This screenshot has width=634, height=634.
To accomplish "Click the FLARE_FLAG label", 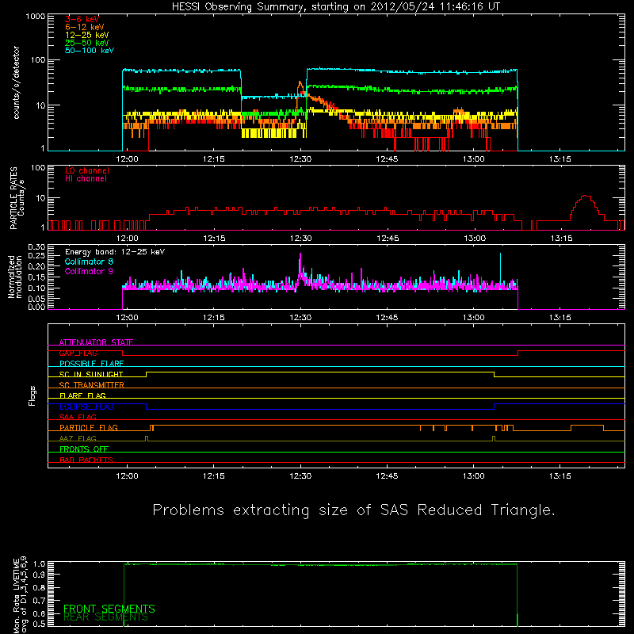I will (x=82, y=395).
